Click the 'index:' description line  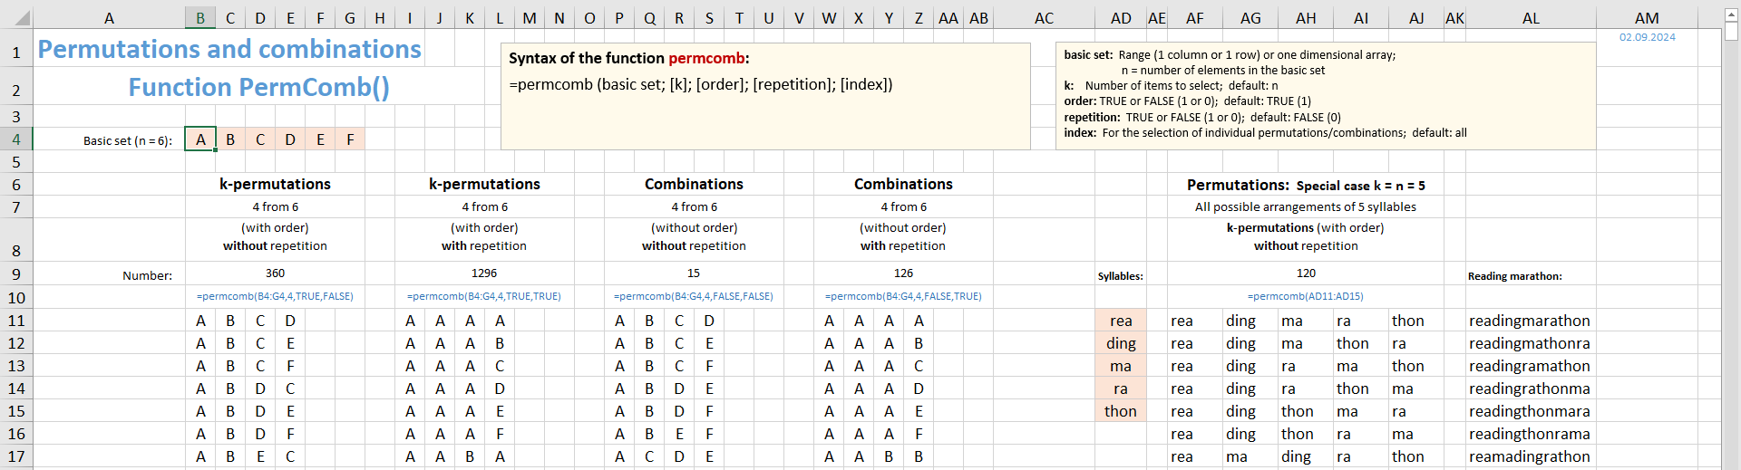tap(1265, 133)
